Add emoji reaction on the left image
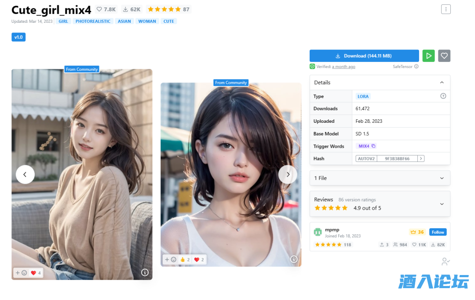 (x=21, y=273)
